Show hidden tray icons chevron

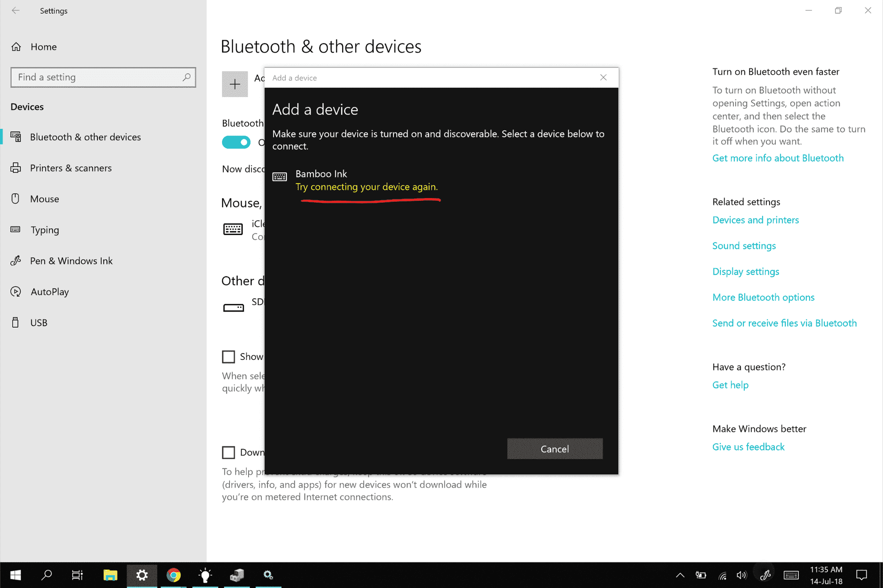point(680,575)
